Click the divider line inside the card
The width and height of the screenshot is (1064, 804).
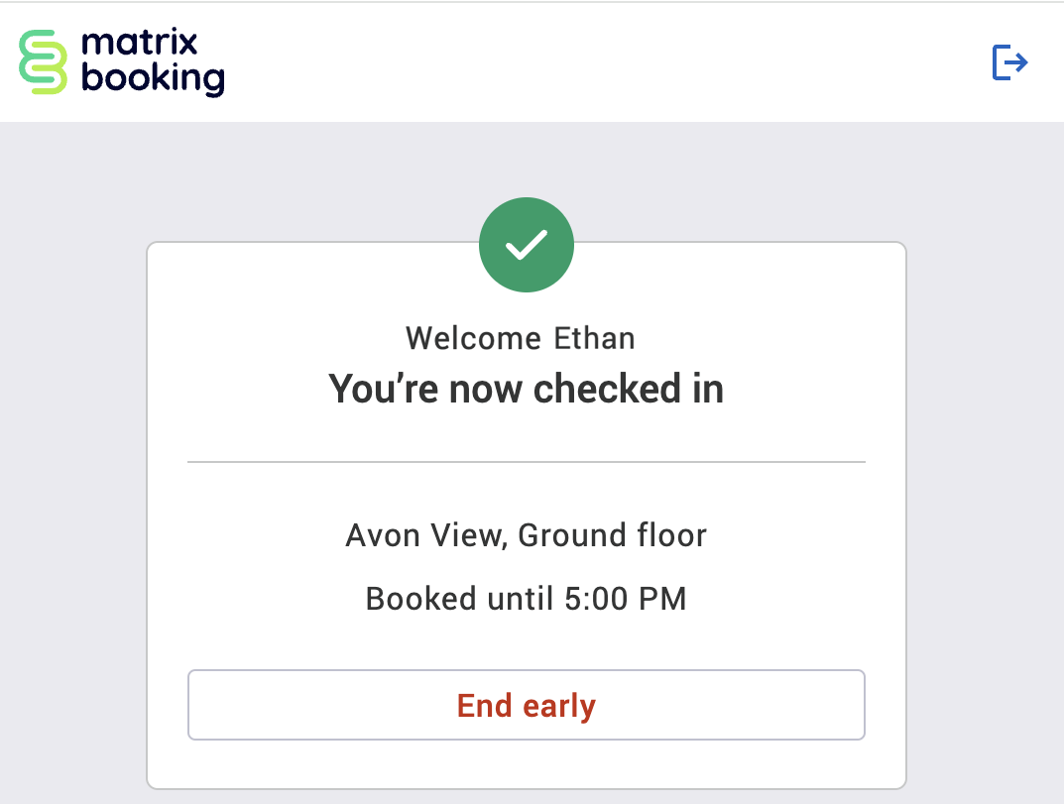(x=527, y=460)
